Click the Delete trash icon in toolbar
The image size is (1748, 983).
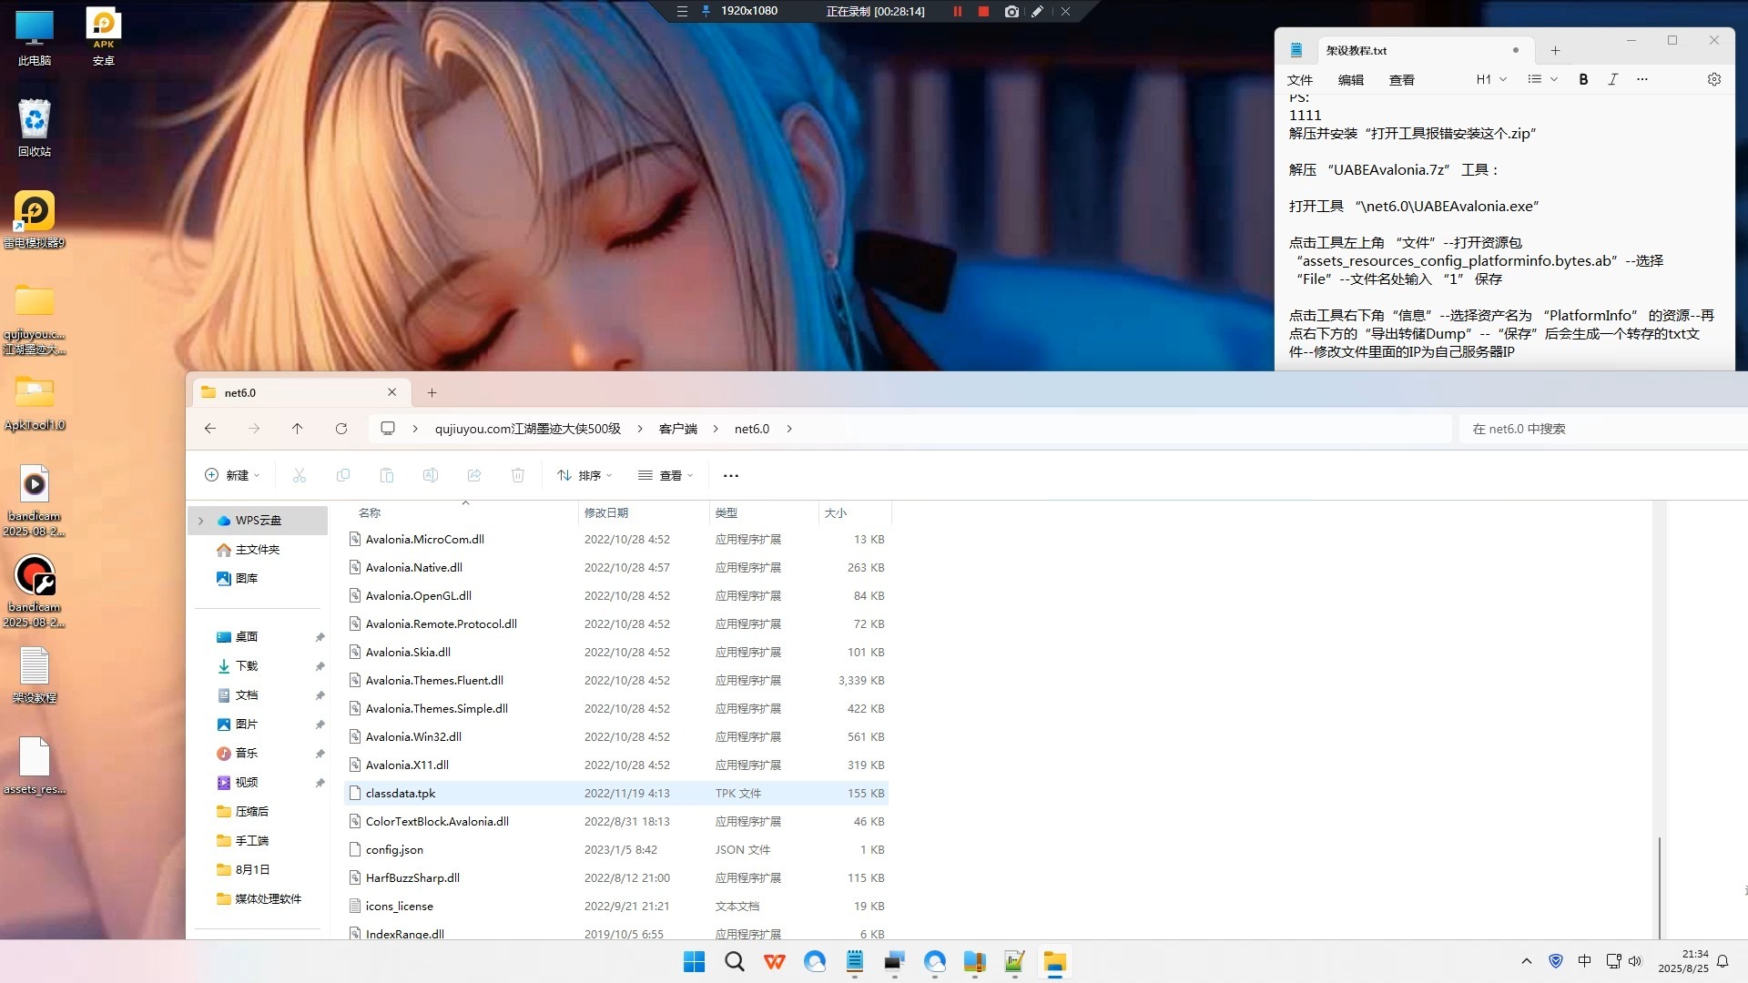[x=518, y=475]
